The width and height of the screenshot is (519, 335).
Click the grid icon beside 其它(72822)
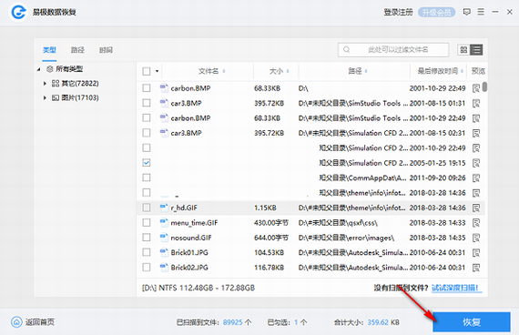[56, 84]
